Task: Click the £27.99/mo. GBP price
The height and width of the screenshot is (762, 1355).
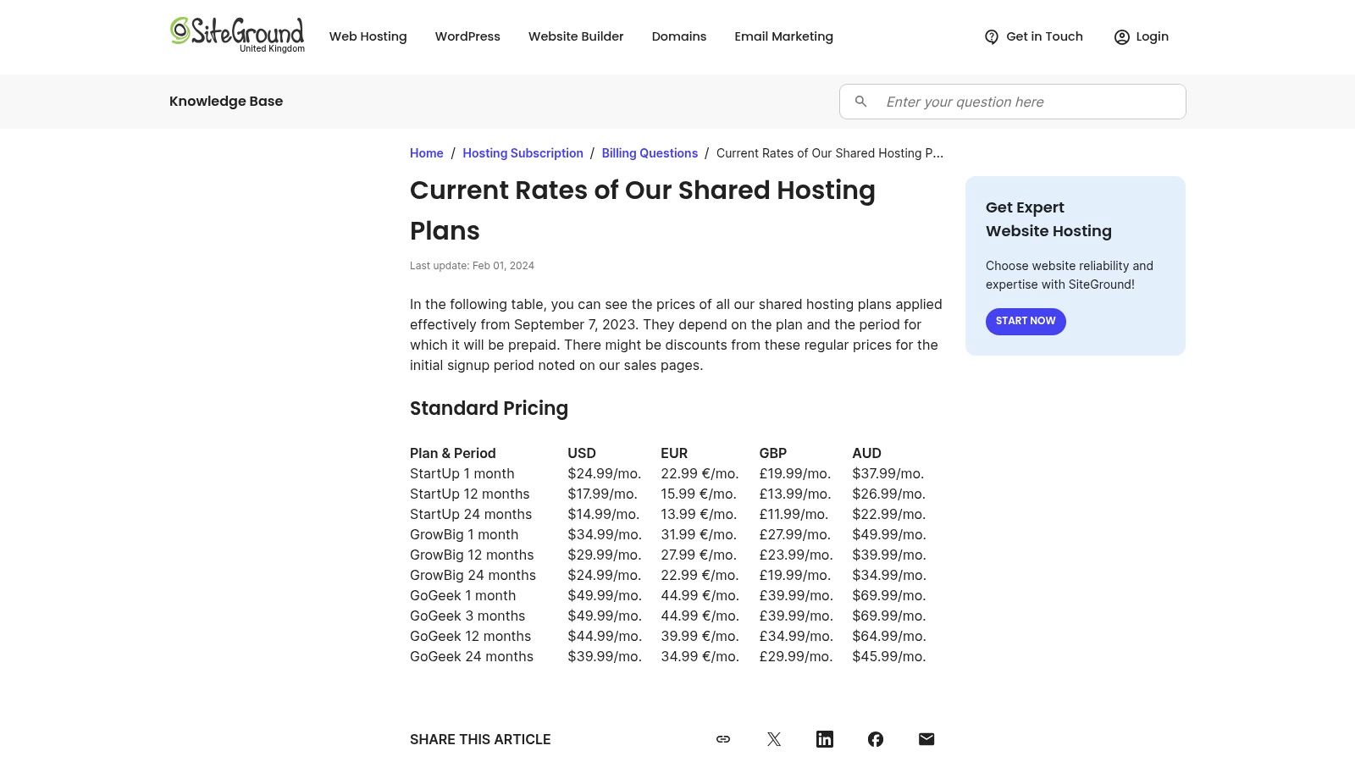Action: click(796, 534)
